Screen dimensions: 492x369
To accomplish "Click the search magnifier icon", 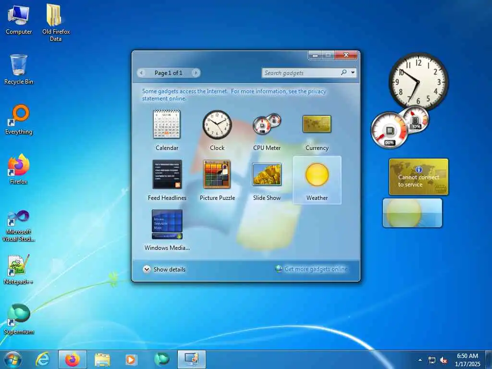I will pyautogui.click(x=344, y=73).
